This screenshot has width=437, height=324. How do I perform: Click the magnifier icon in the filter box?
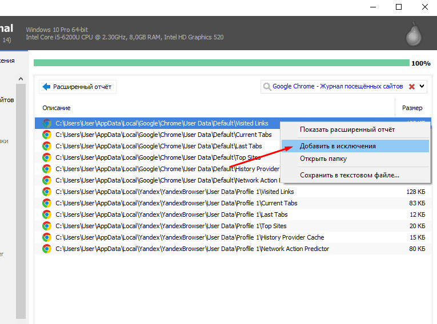coord(267,87)
